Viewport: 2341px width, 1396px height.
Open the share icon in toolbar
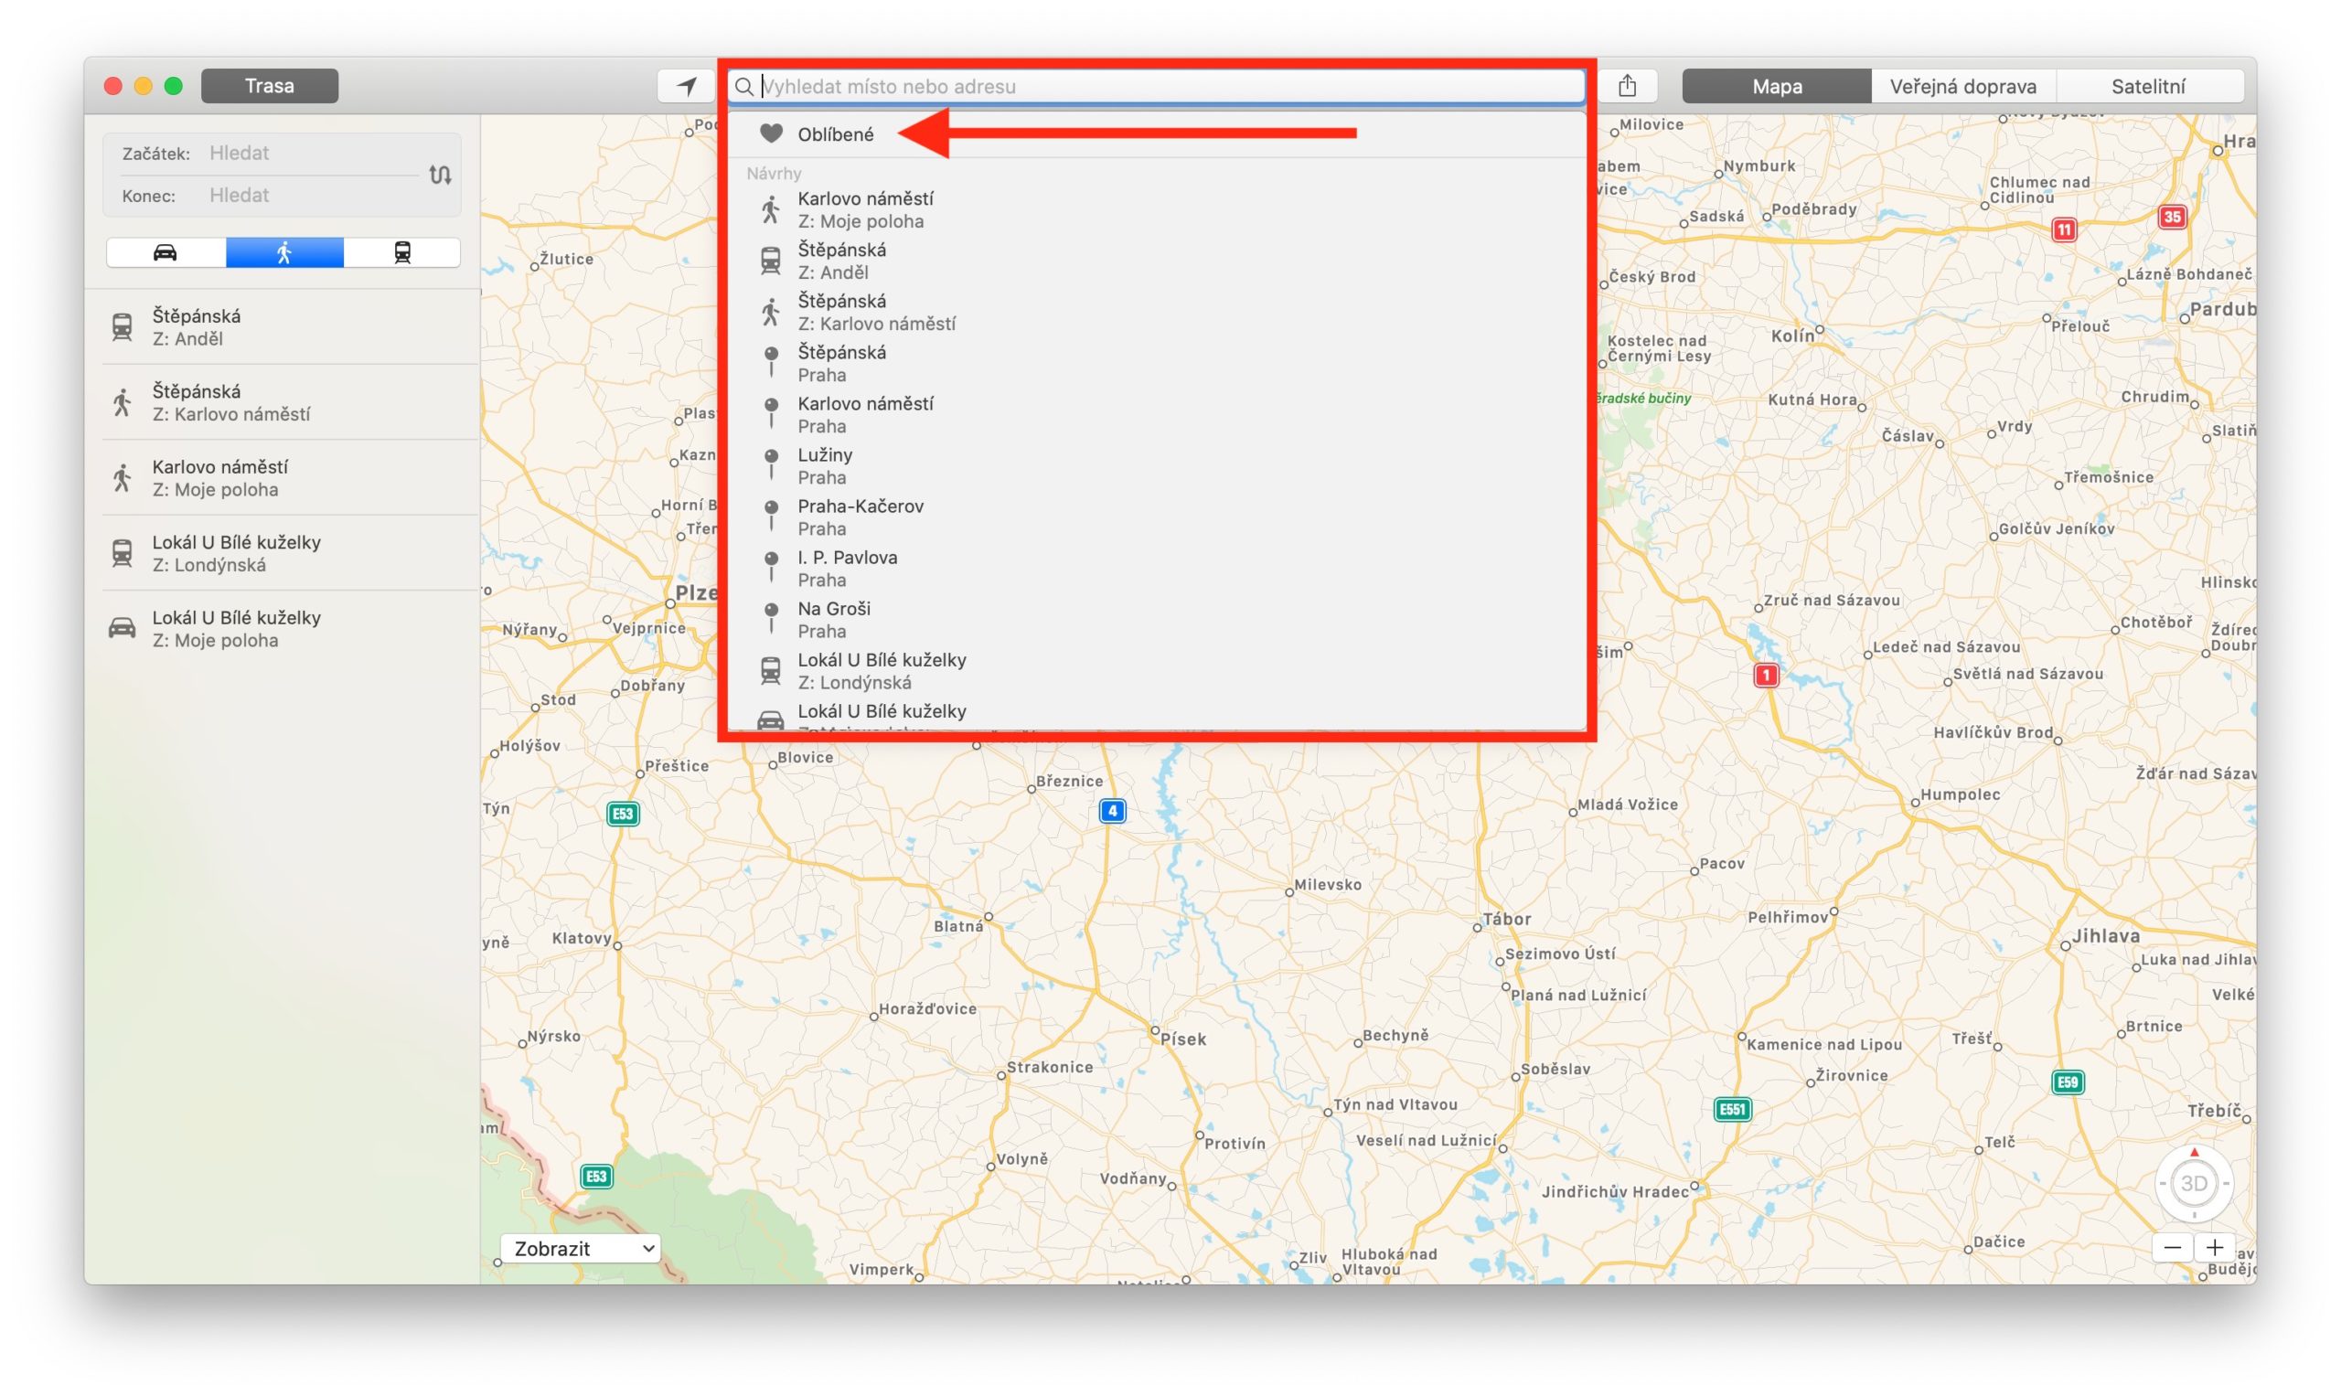click(1627, 86)
